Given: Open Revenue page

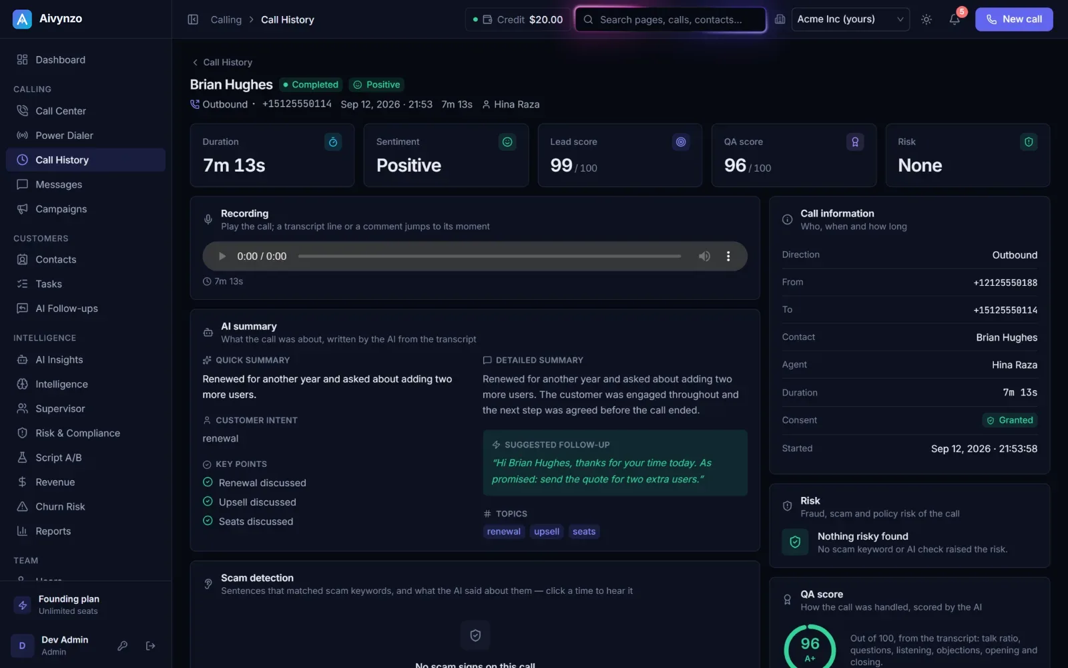Looking at the screenshot, I should [85, 482].
